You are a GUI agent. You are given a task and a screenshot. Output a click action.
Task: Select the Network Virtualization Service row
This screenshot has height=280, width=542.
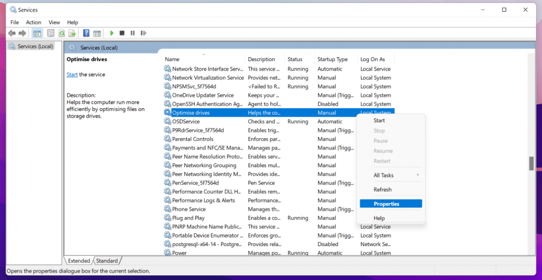(278, 78)
